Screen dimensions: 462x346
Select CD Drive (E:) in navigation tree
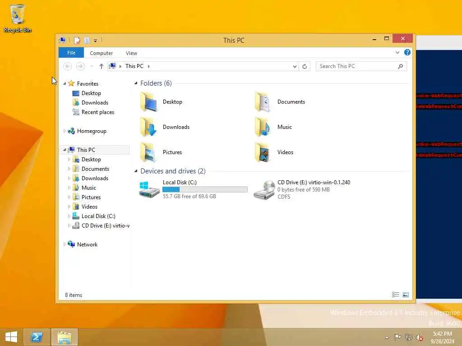coord(101,226)
